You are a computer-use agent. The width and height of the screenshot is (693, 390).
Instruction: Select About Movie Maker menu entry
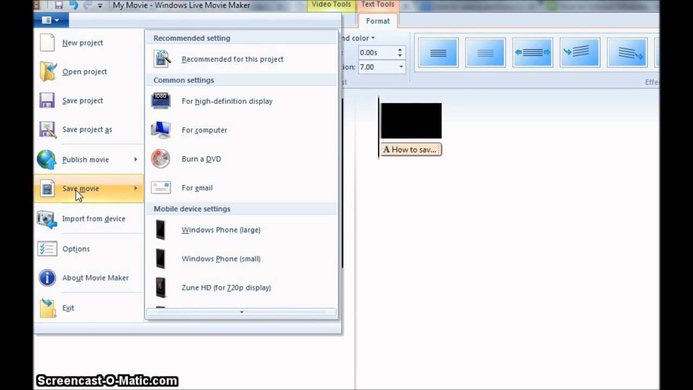89,278
